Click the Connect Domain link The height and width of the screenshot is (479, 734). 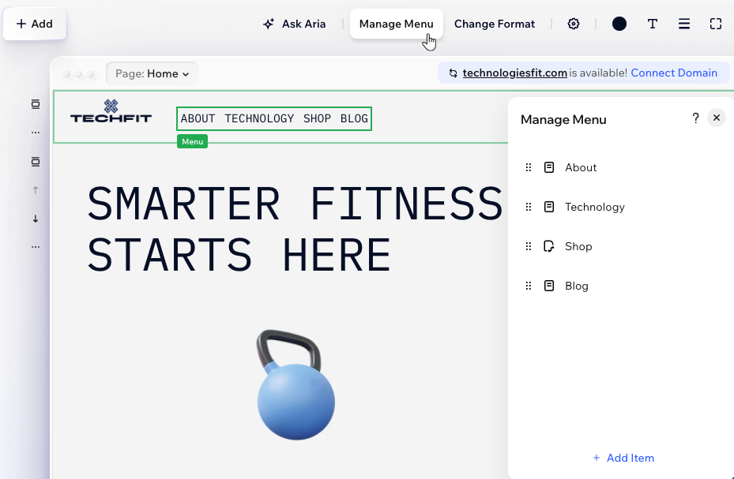tap(674, 72)
